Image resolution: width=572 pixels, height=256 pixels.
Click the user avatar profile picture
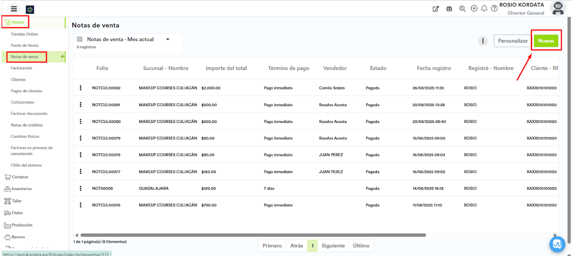pyautogui.click(x=558, y=8)
